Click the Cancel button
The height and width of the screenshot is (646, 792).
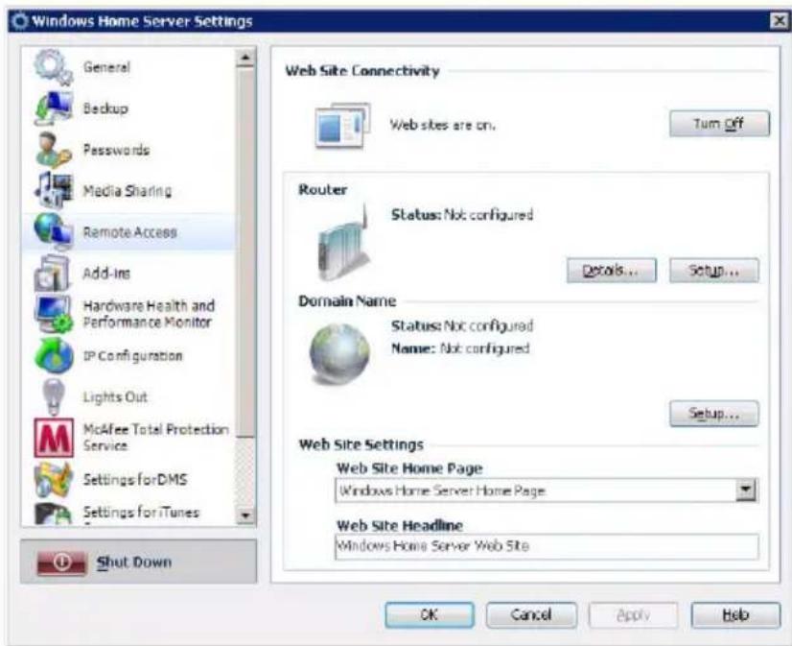(x=531, y=614)
